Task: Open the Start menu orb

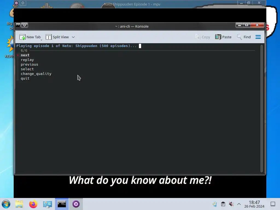Action: click(x=6, y=204)
